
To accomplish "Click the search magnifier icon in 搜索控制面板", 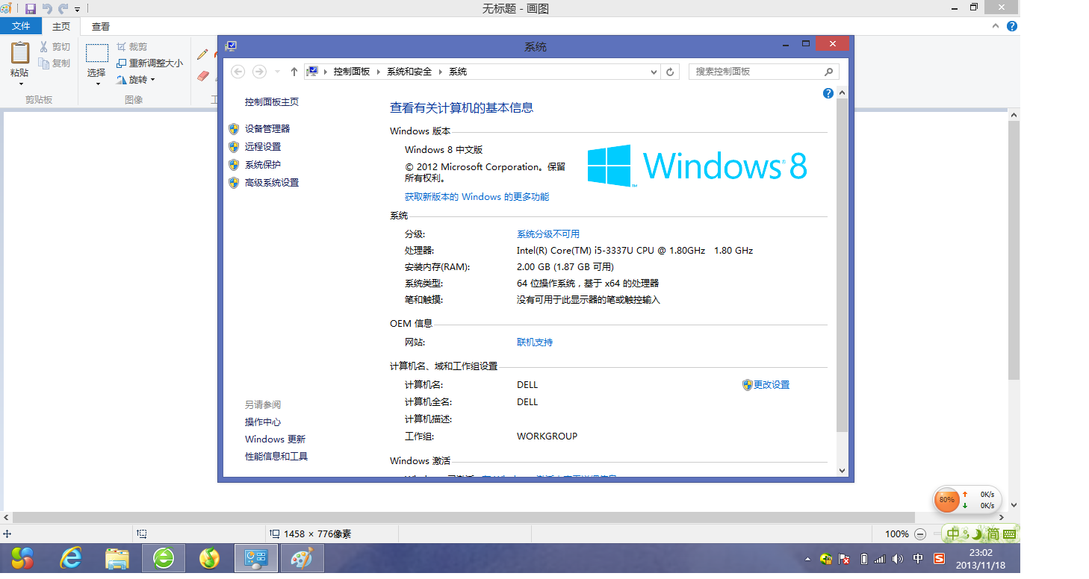I will coord(828,72).
